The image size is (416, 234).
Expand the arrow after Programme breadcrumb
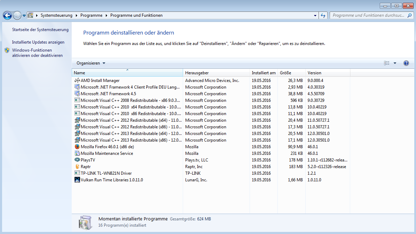click(x=107, y=15)
